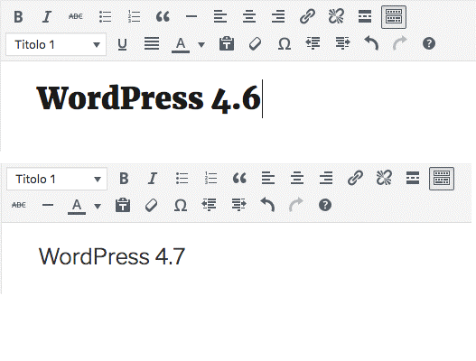
Task: Insert horizontal line in WordPress 4.6 toolbar
Action: 191,16
